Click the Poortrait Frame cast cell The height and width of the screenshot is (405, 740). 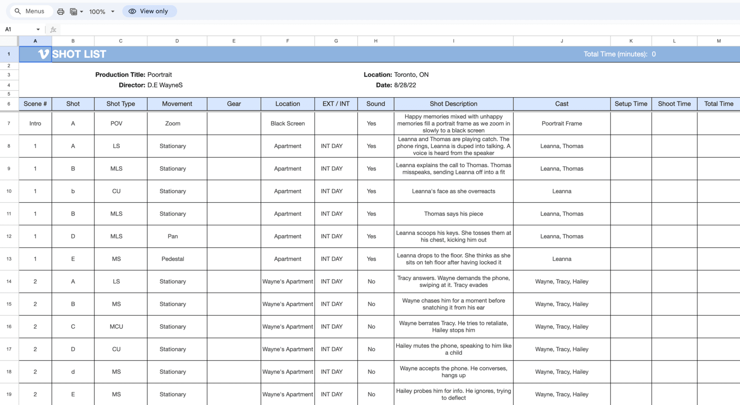pos(561,124)
